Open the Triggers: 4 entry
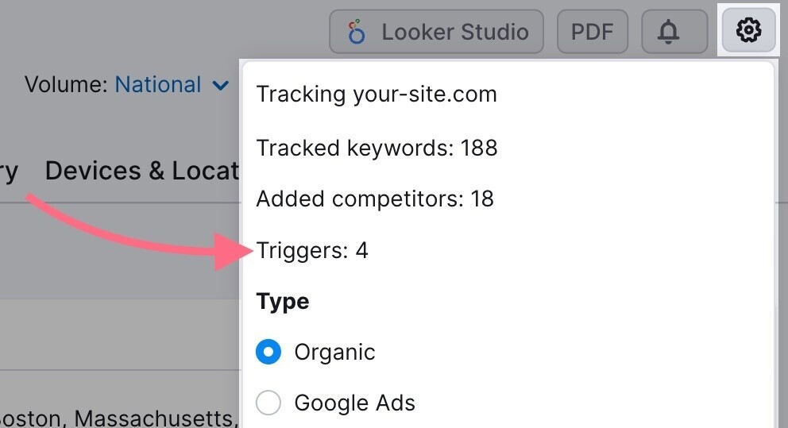Image resolution: width=788 pixels, height=428 pixels. tap(312, 251)
